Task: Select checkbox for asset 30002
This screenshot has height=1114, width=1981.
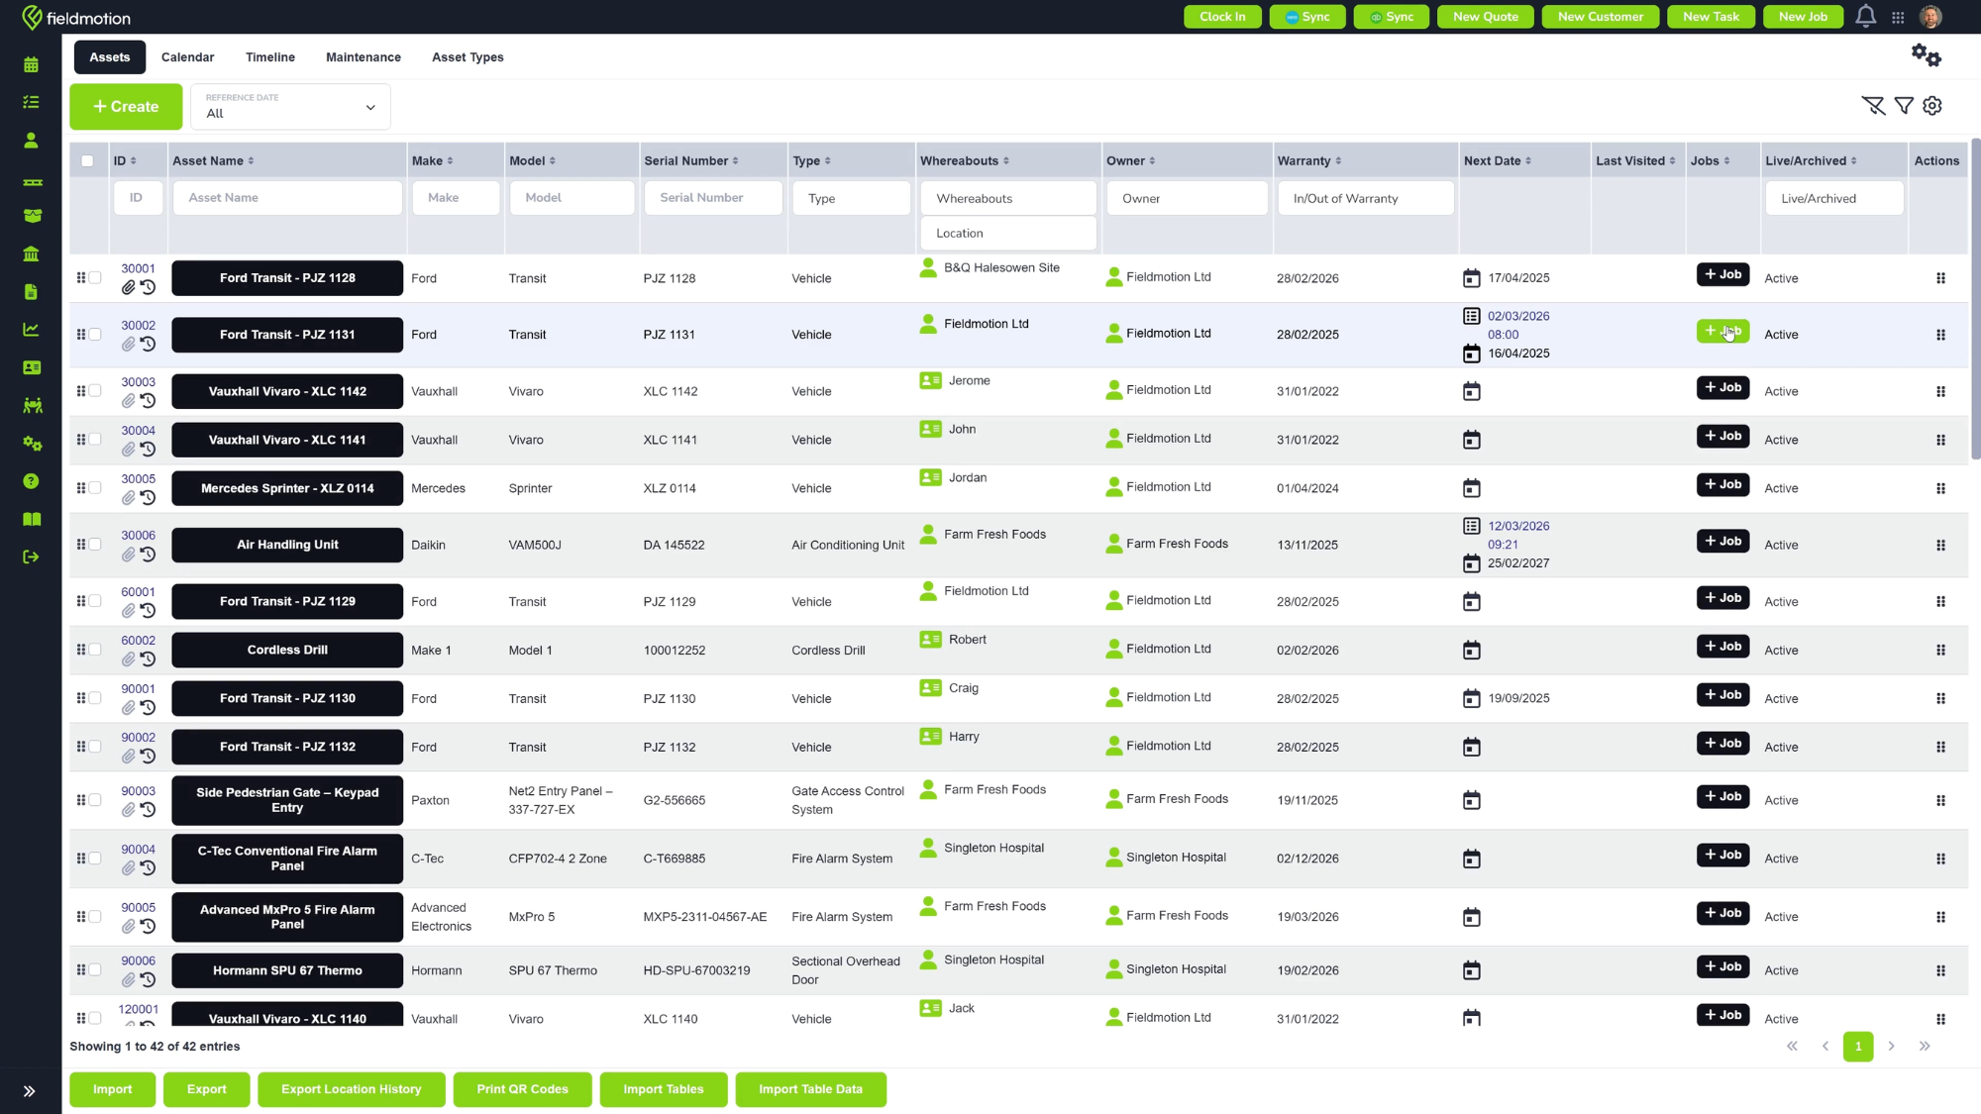Action: 95,335
